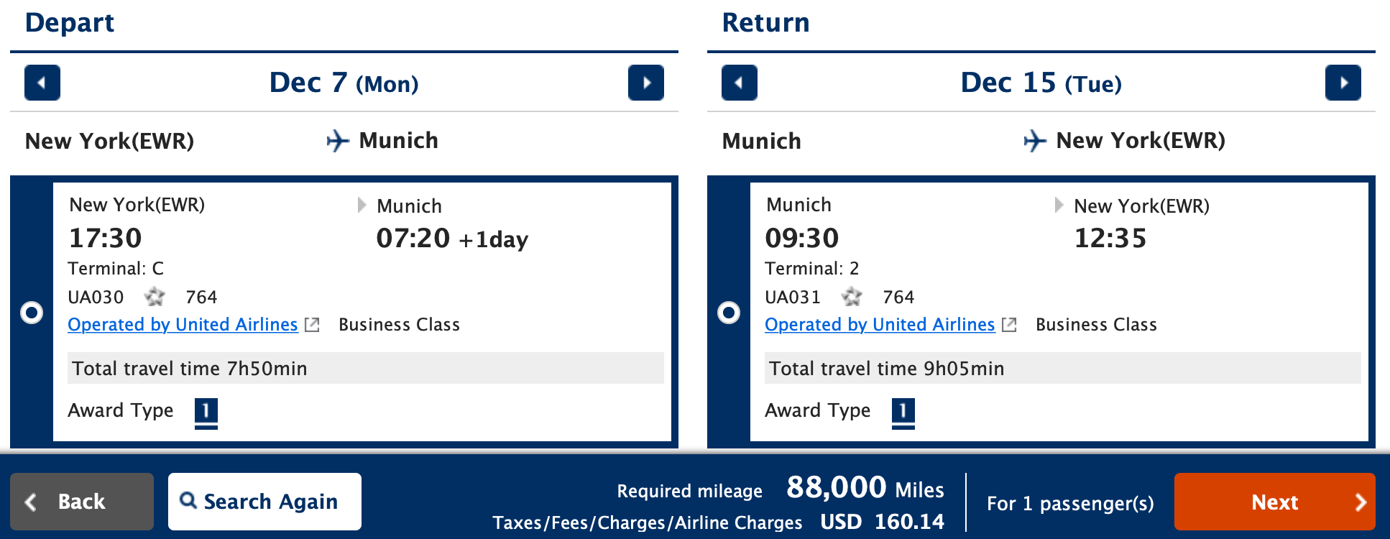
Task: Select the outbound EWR to Munich flight
Action: (x=32, y=312)
